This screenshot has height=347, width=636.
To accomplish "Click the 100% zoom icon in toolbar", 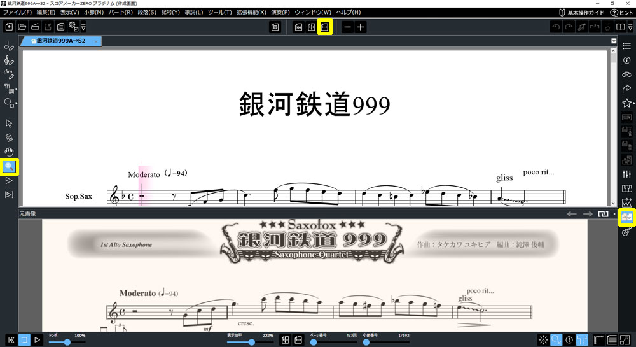I will point(298,27).
